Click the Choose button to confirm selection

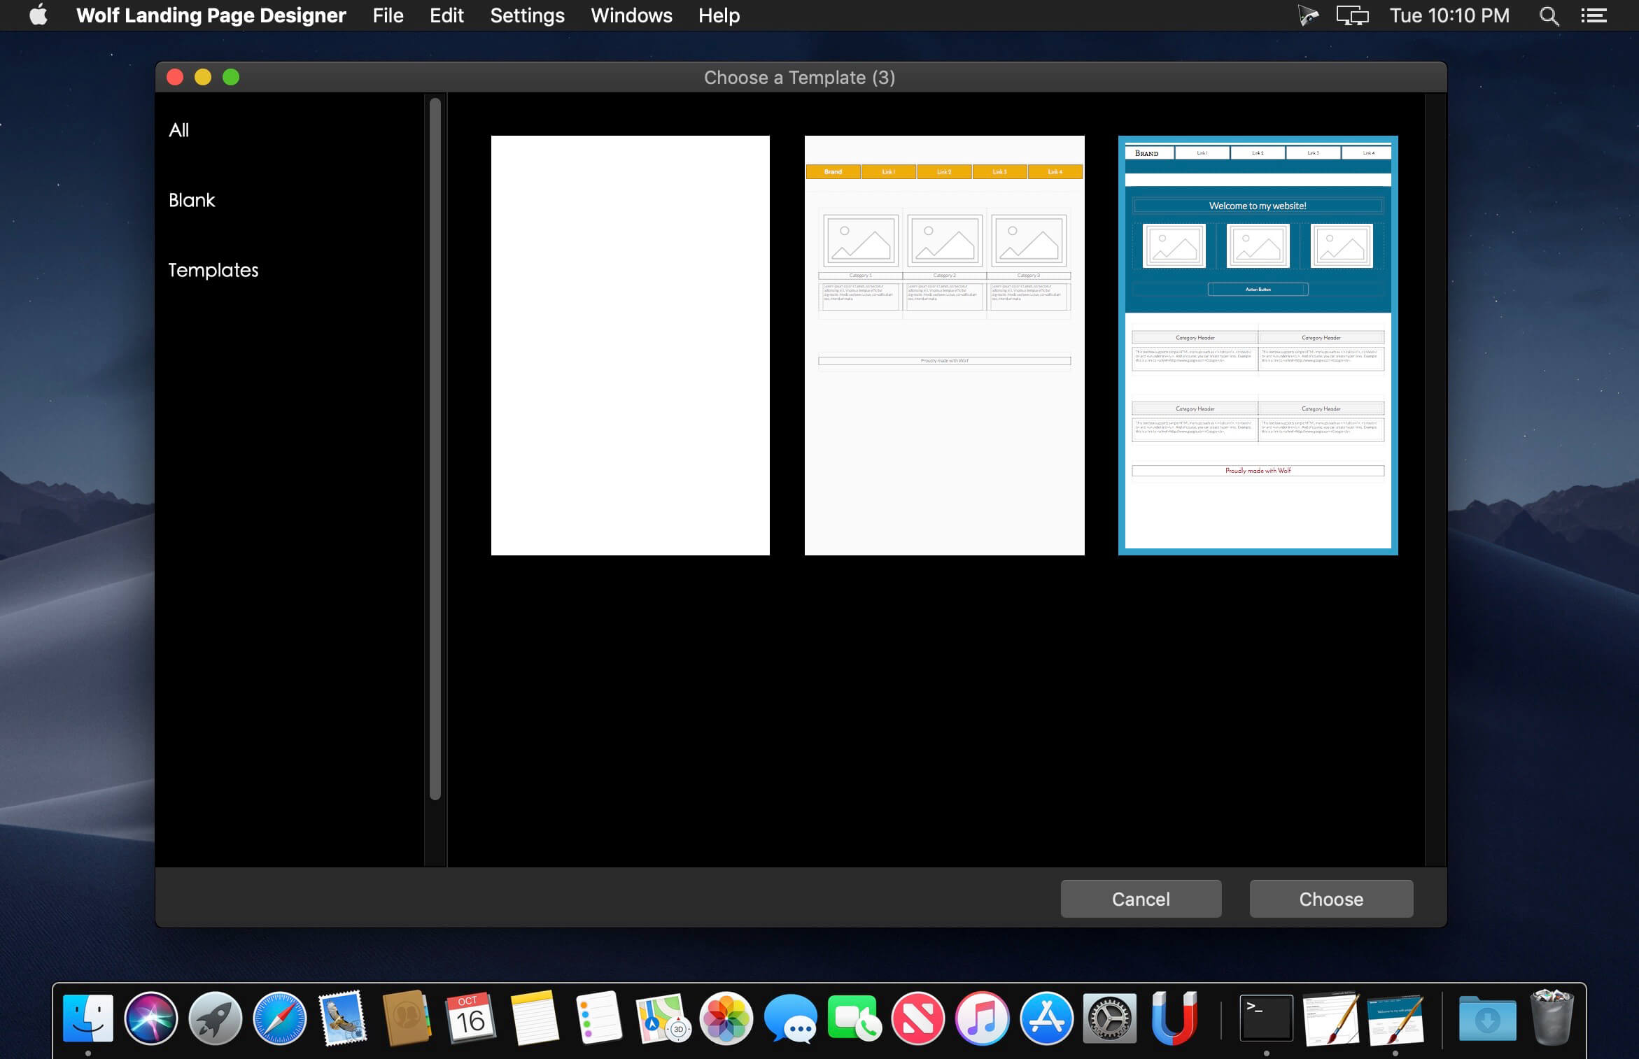pos(1332,898)
